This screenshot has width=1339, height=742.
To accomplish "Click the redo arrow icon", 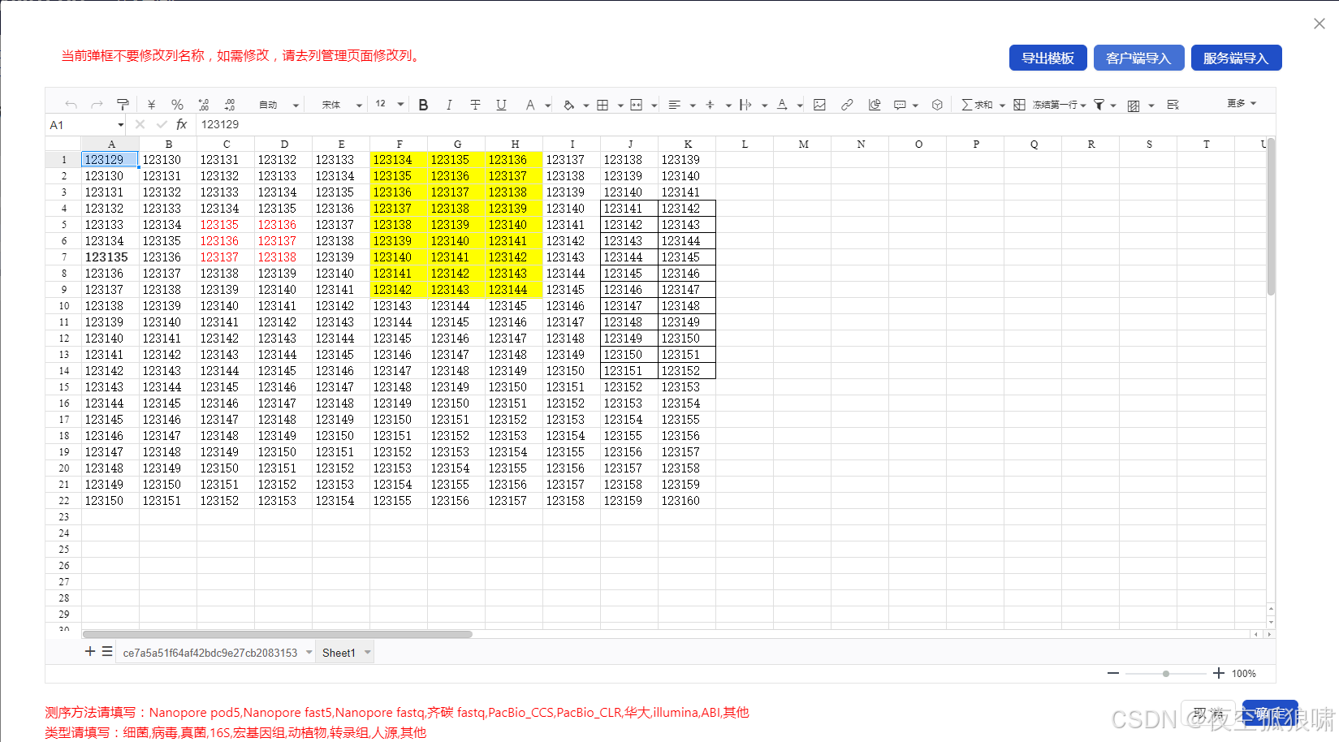I will pos(97,105).
